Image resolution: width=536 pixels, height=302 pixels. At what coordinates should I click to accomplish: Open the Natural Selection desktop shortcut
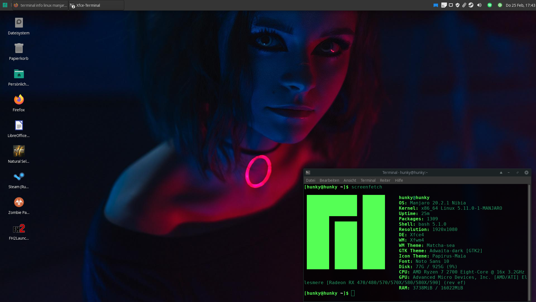pos(19,151)
